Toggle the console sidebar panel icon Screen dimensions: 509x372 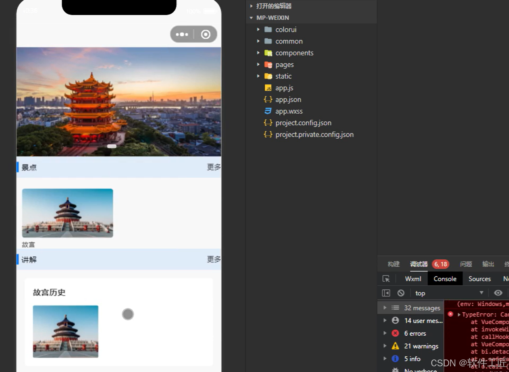tap(386, 293)
